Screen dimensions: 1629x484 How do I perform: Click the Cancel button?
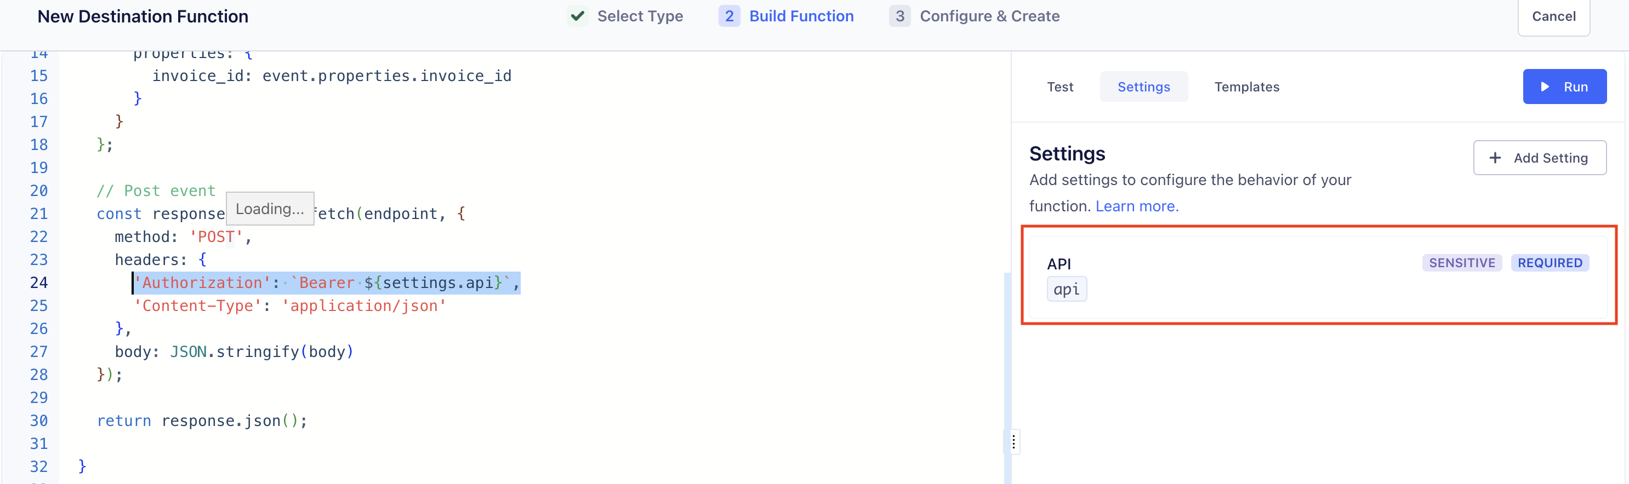click(1553, 16)
